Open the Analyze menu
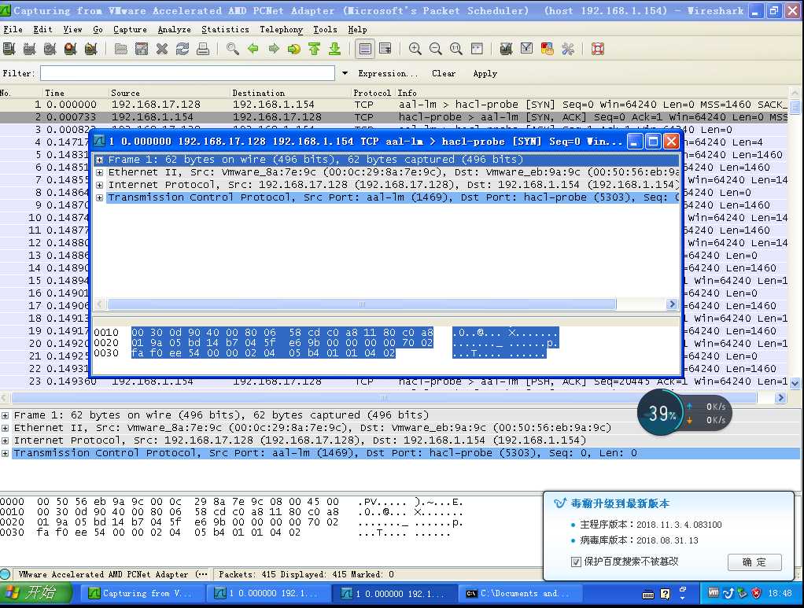The image size is (804, 608). coord(175,30)
